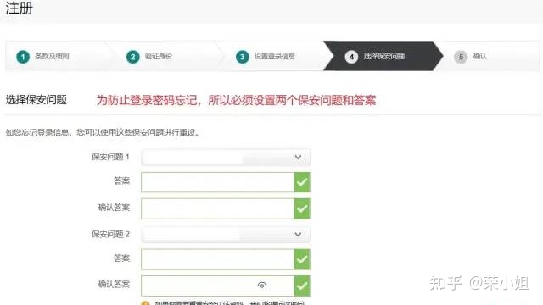Viewport: 543px width, 305px height.
Task: Focus second 答案 field under 保安问题 2
Action: pos(218,259)
